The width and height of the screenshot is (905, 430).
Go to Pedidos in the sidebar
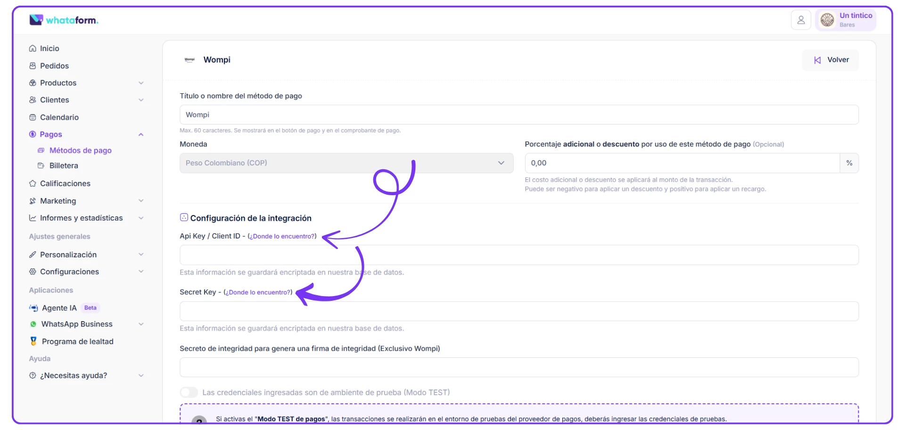[x=54, y=66]
